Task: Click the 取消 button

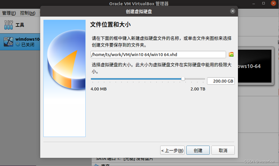Action: [223, 150]
